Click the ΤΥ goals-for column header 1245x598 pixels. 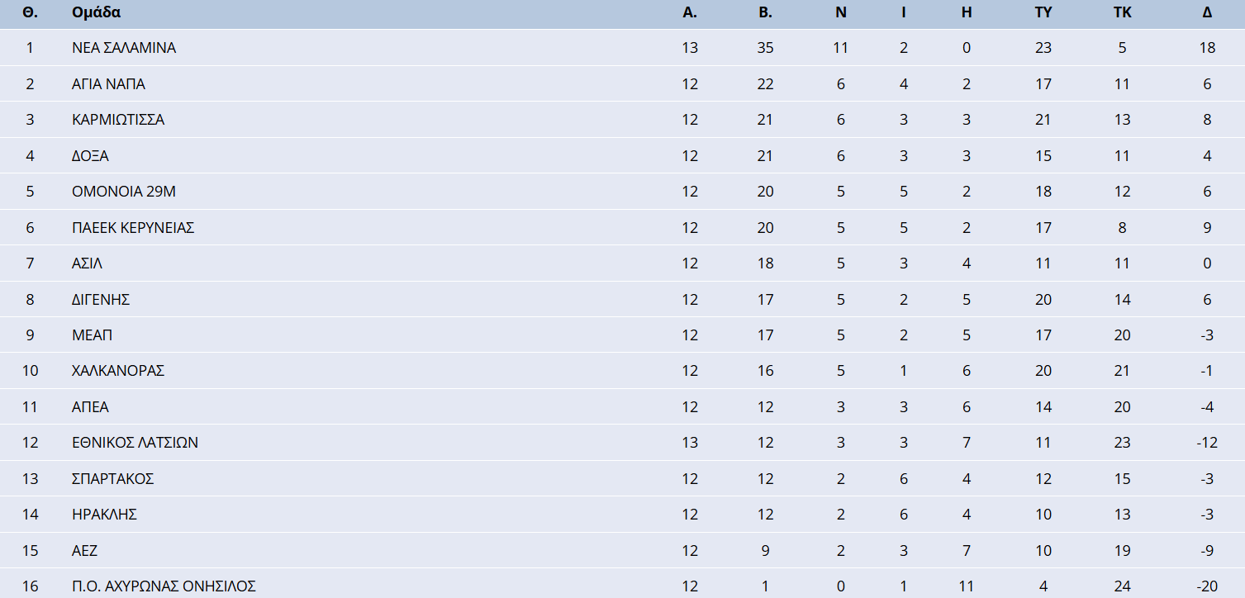[1043, 13]
